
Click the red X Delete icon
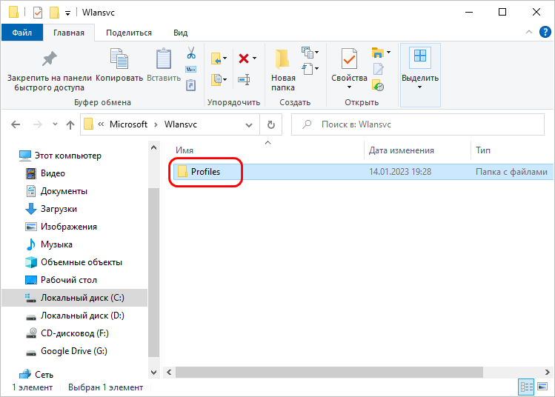(244, 59)
